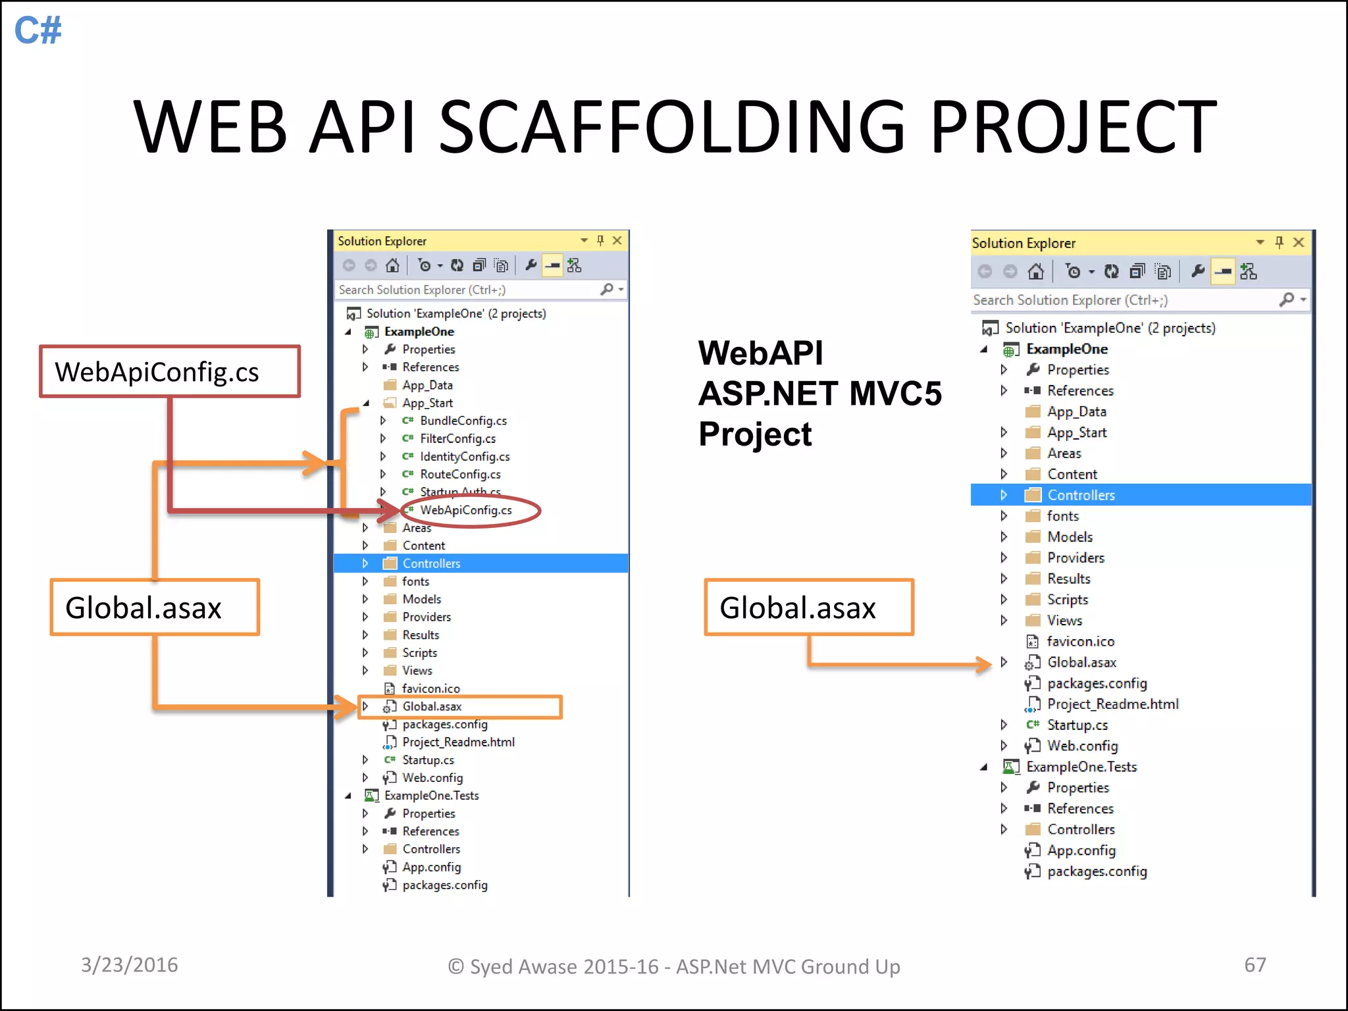
Task: Click Show All Files icon in right Solution Explorer
Action: 1164,271
